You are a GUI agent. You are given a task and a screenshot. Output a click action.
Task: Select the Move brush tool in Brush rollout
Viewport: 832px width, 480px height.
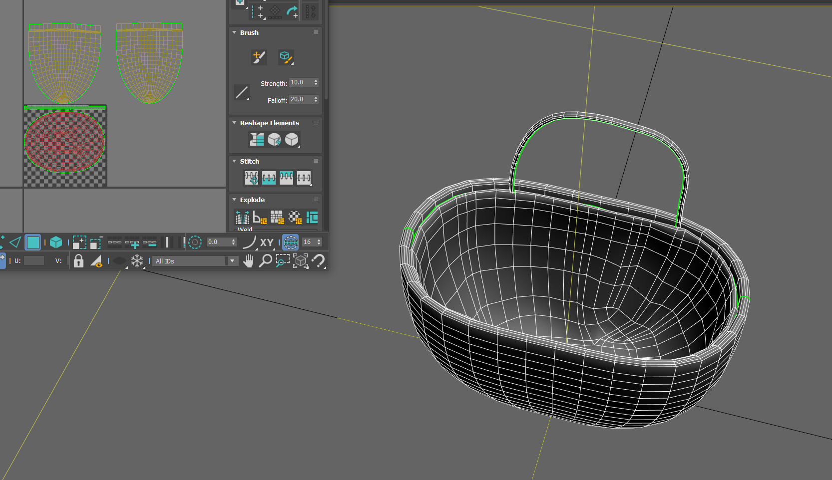(259, 57)
